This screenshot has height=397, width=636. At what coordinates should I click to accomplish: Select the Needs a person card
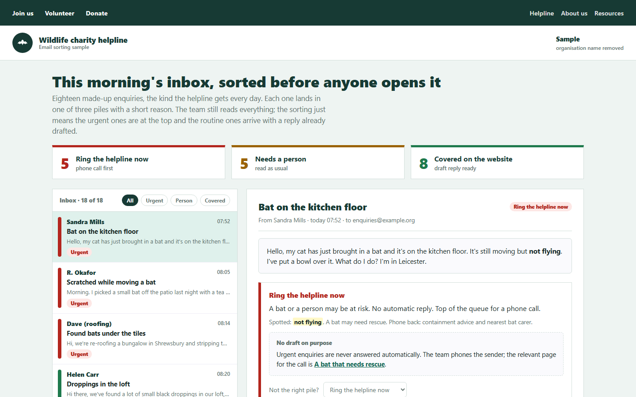pyautogui.click(x=318, y=162)
